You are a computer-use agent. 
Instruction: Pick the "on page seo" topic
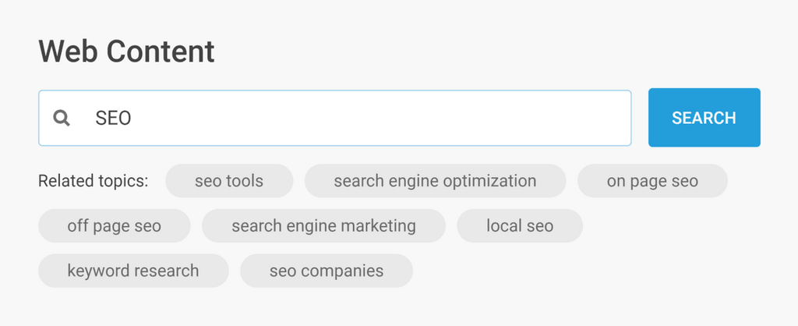coord(652,181)
